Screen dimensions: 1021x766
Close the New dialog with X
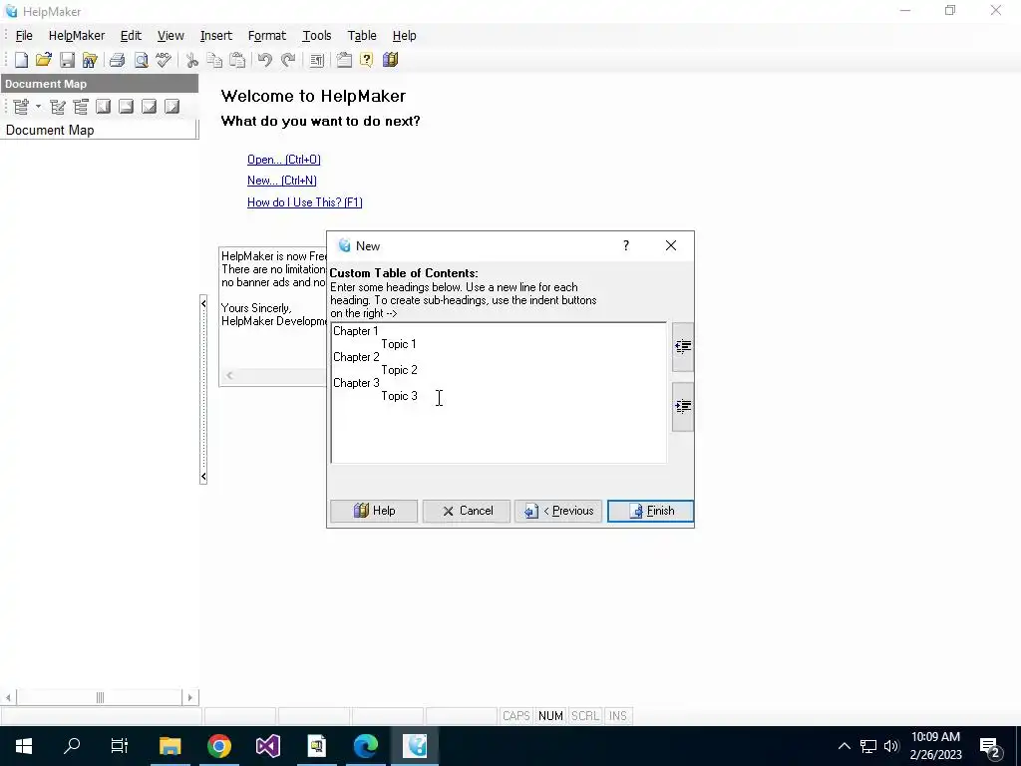click(671, 245)
